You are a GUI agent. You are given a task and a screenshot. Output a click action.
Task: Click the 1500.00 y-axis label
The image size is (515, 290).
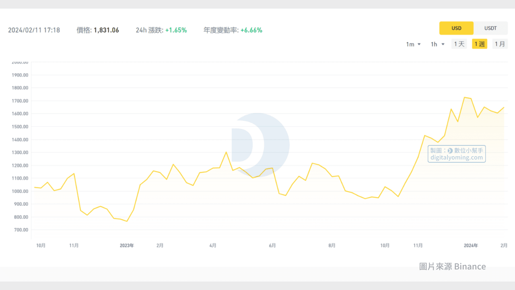click(x=20, y=126)
